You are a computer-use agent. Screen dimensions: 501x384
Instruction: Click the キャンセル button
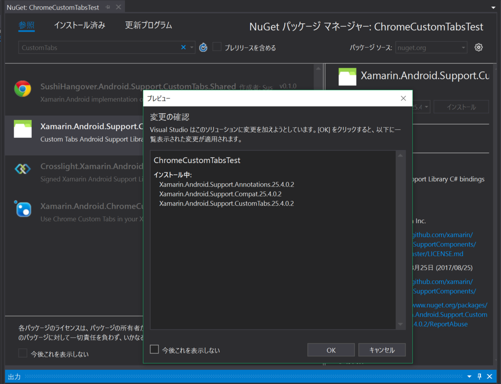tap(382, 350)
